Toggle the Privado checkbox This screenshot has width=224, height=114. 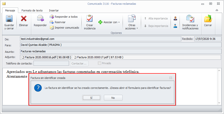pos(99,63)
